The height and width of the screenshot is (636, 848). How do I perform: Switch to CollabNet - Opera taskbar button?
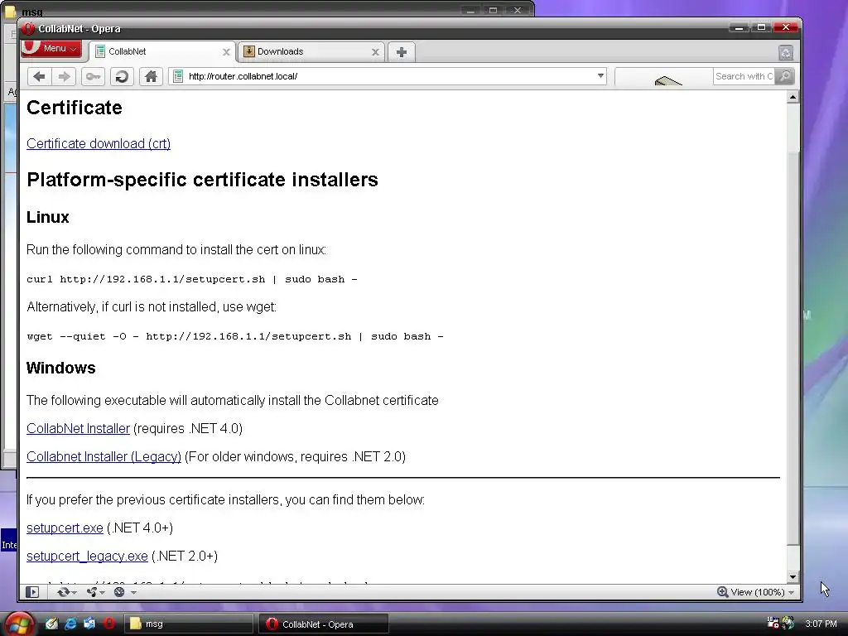[x=324, y=624]
